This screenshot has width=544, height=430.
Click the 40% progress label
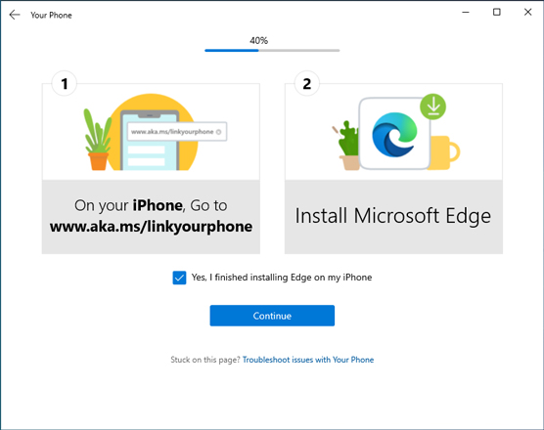coord(259,40)
